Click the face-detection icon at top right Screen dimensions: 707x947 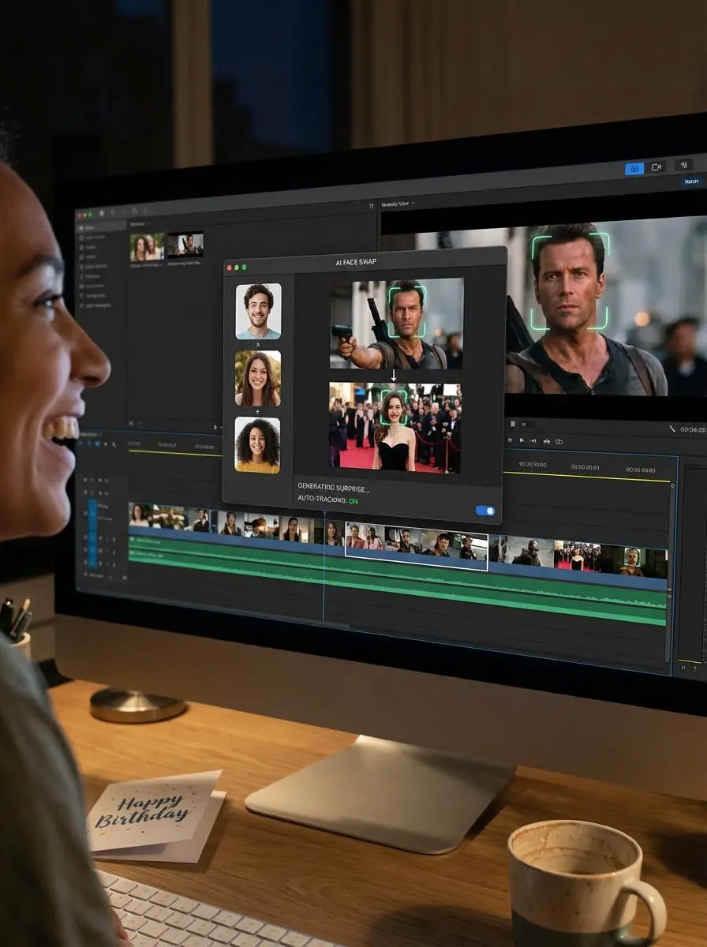(684, 166)
